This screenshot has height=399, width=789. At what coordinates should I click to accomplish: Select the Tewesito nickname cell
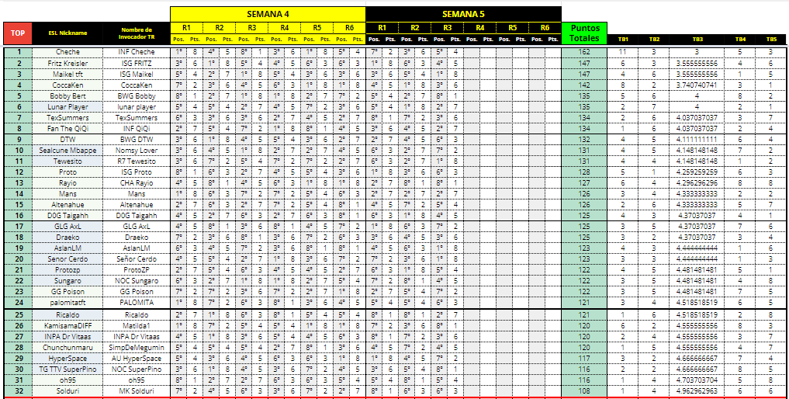[67, 161]
